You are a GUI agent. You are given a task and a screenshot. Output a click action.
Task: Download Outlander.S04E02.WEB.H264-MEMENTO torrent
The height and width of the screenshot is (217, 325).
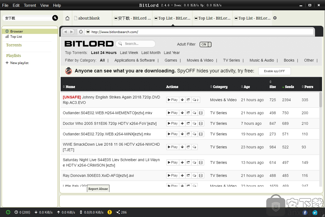click(182, 113)
